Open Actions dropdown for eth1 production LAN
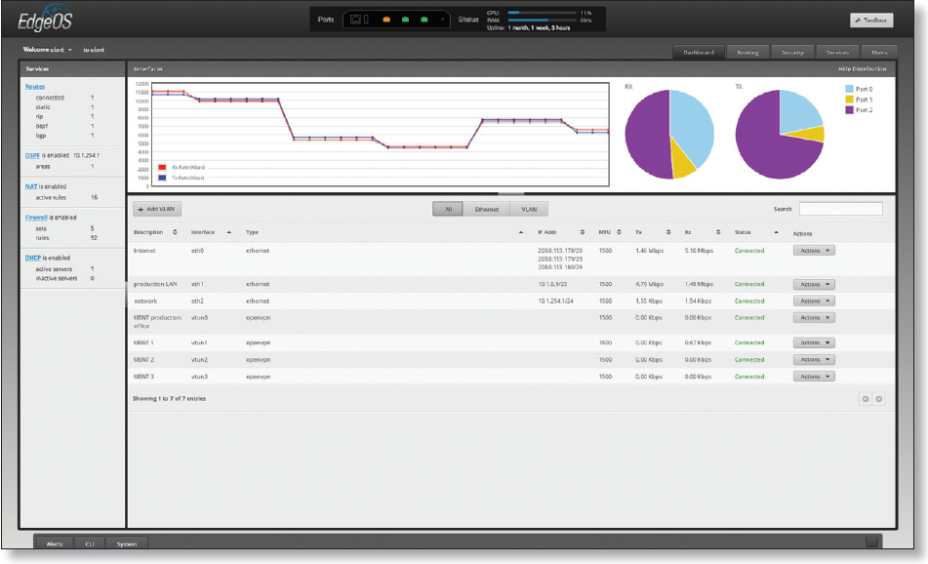Viewport: 928px width, 564px height. pos(814,284)
